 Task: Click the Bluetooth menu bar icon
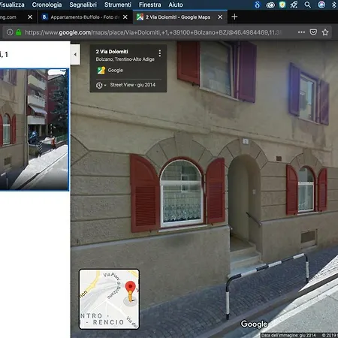coord(333,5)
